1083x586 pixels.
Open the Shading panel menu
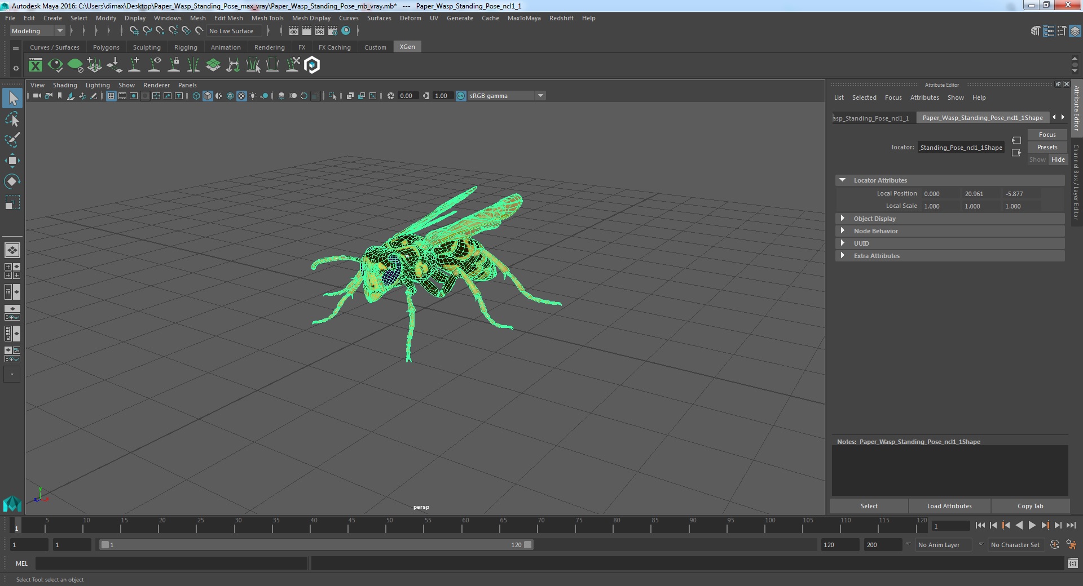point(65,85)
